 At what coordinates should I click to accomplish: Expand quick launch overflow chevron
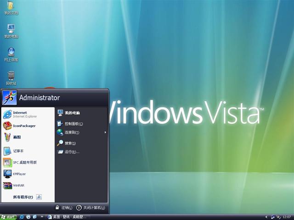click(42, 217)
